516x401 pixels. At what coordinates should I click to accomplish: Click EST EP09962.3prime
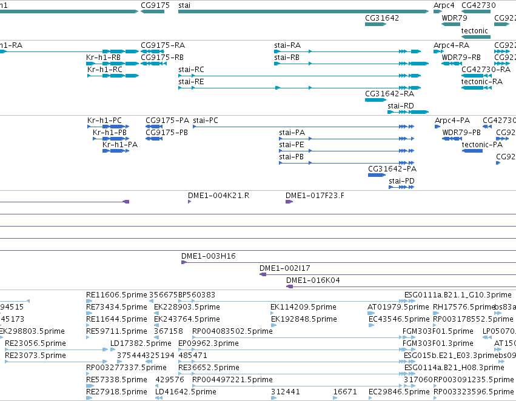click(296, 350)
